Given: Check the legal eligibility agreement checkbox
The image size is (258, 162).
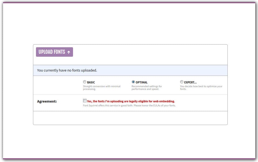Looking at the screenshot, I should (x=85, y=101).
